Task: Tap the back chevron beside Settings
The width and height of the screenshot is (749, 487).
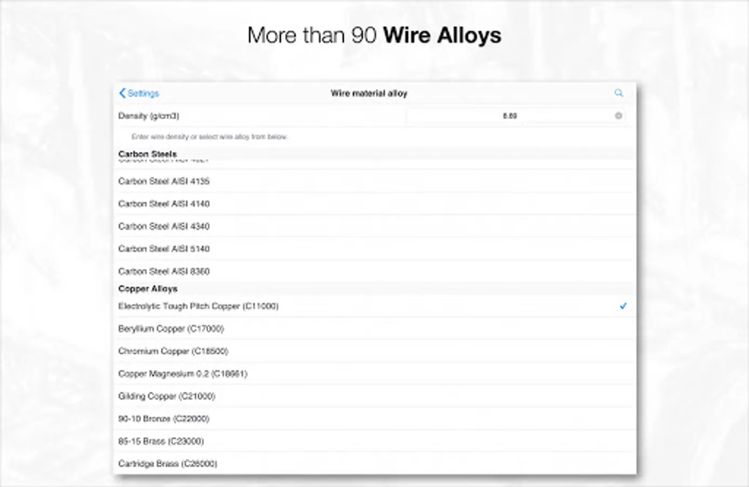Action: (121, 93)
